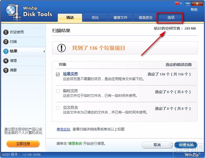Open the language flag dropdown

[x=181, y=3]
